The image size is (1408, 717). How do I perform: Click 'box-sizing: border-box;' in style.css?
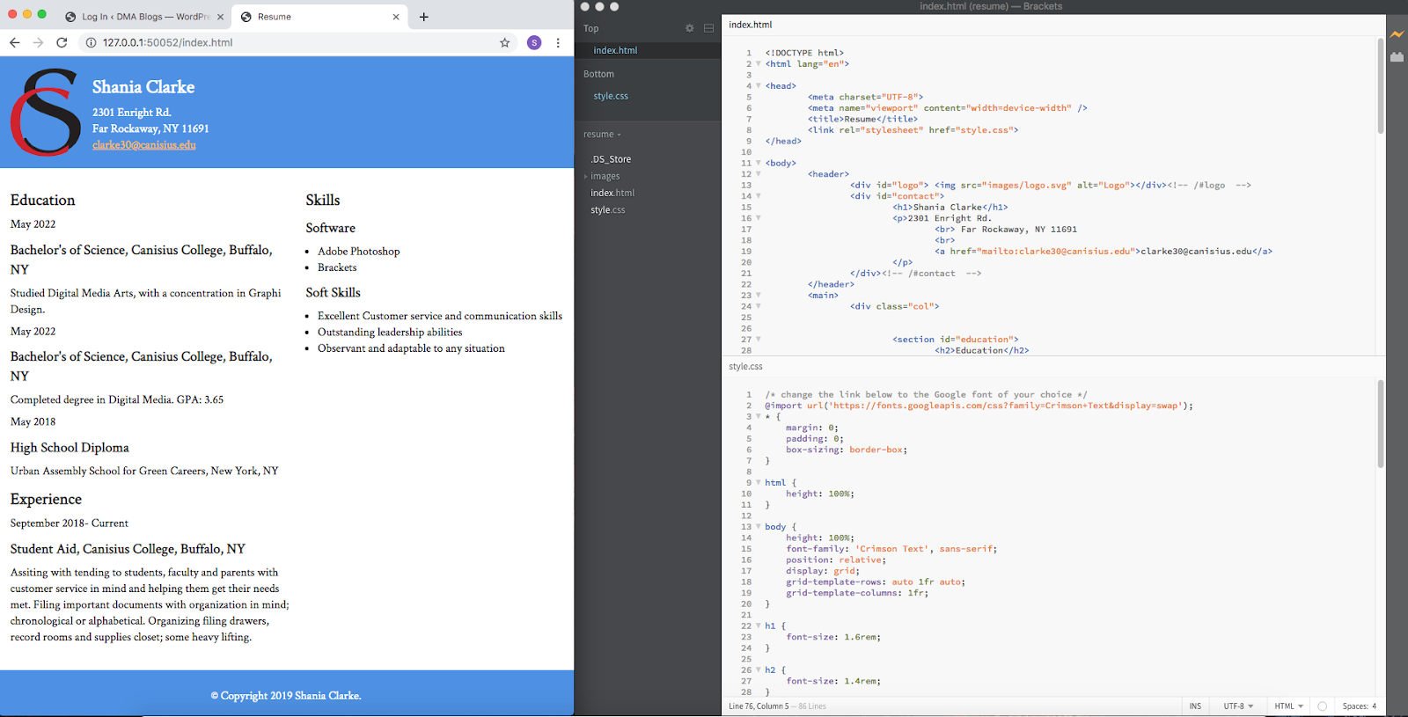847,450
